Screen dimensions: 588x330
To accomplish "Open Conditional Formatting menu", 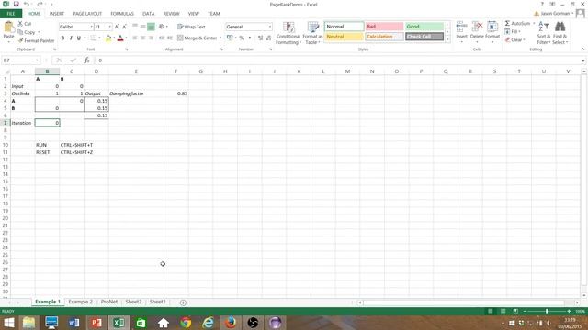I will point(288,33).
